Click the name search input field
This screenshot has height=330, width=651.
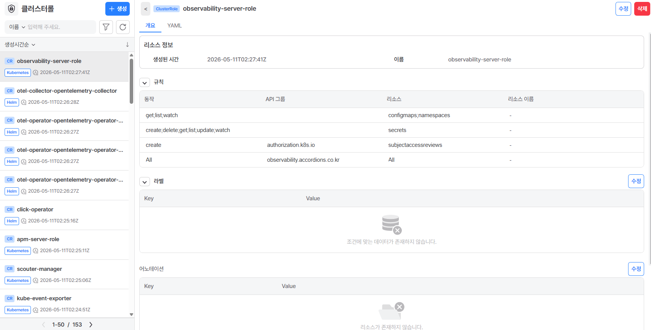coord(60,27)
